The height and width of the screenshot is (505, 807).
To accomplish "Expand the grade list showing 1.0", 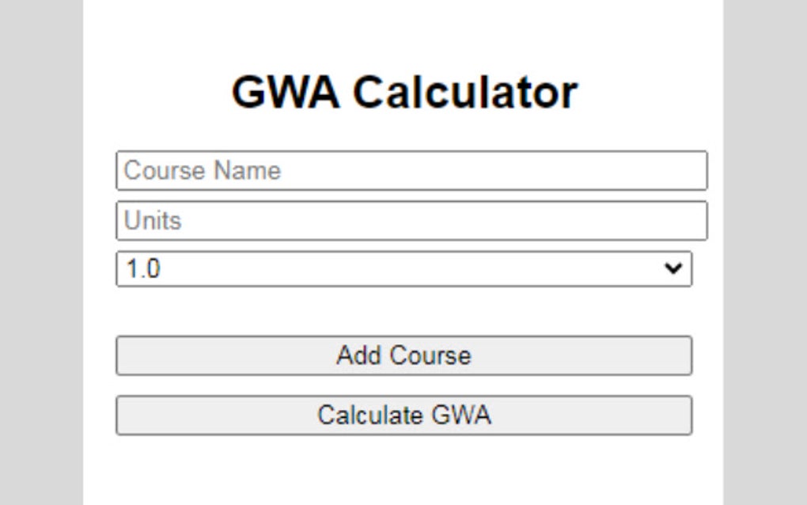I will pyautogui.click(x=403, y=270).
